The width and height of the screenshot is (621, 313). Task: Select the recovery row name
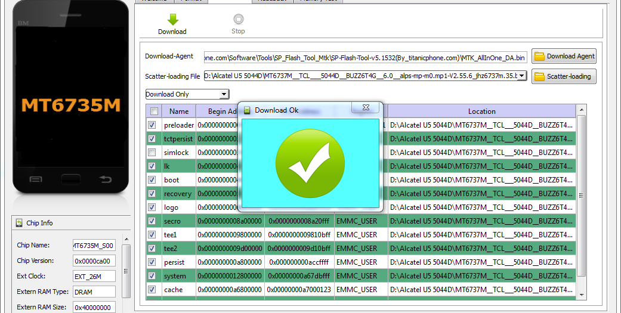tap(177, 194)
